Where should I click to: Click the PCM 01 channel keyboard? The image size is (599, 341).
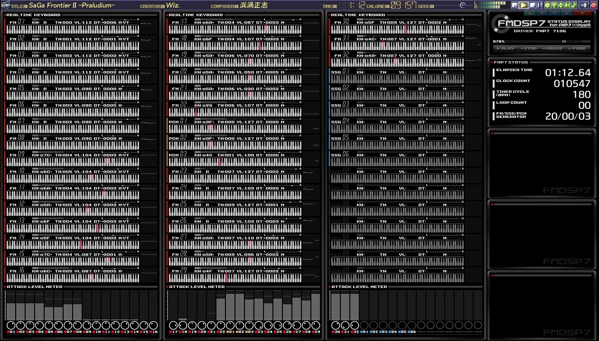(235, 129)
